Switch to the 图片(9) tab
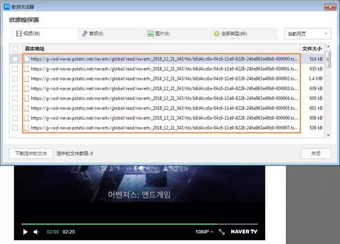This screenshot has height=244, width=340. [177, 33]
